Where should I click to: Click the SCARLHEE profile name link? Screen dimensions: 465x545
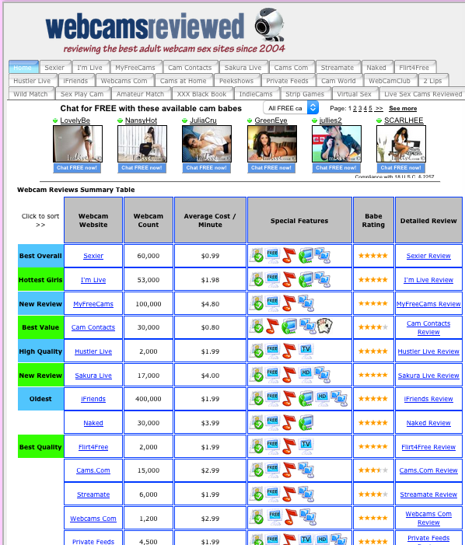(x=404, y=121)
